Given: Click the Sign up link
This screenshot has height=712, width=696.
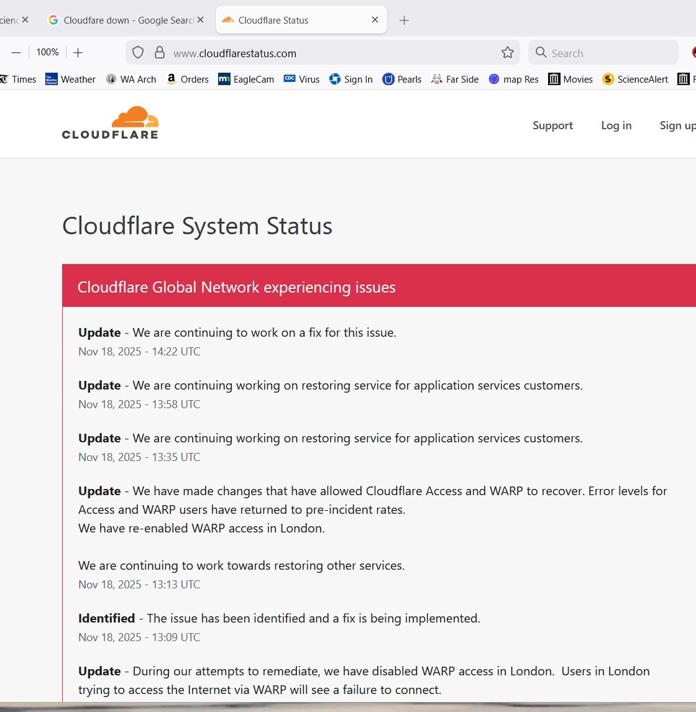Looking at the screenshot, I should click(x=677, y=126).
